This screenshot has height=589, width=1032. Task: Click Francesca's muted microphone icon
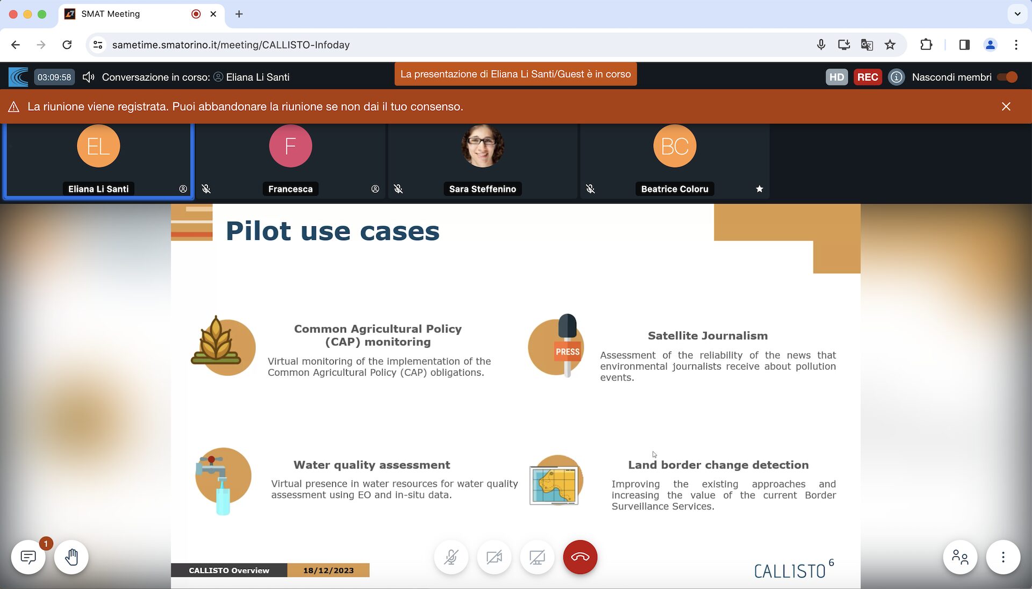pos(206,189)
